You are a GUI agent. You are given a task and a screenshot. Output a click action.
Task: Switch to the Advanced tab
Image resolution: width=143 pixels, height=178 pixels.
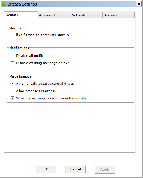pyautogui.click(x=54, y=15)
